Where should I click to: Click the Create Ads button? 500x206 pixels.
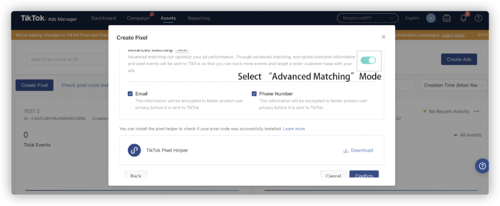[x=459, y=59]
